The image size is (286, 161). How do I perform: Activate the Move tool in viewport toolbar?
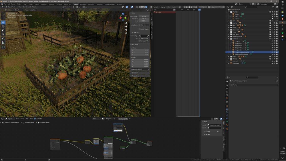tap(3, 22)
